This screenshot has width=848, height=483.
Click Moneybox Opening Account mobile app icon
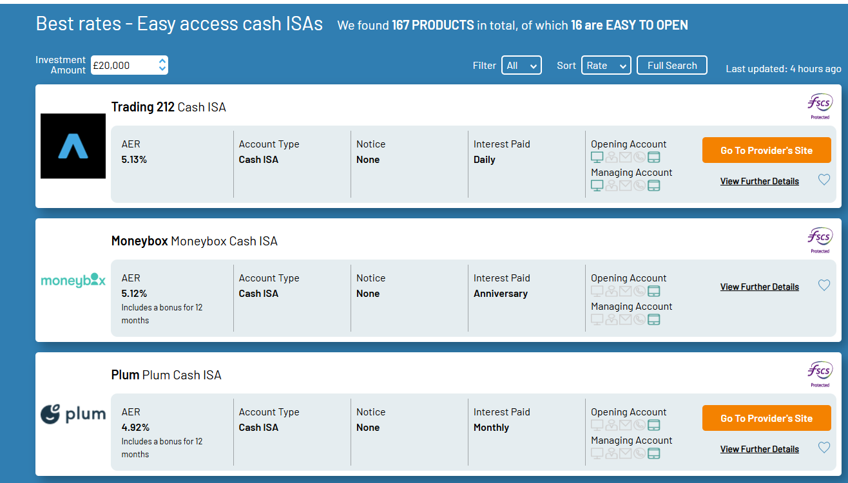[x=654, y=291]
